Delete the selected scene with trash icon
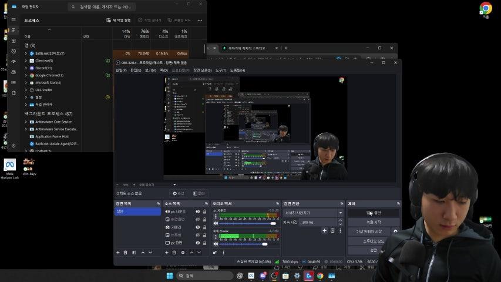This screenshot has width=501, height=282. click(126, 253)
